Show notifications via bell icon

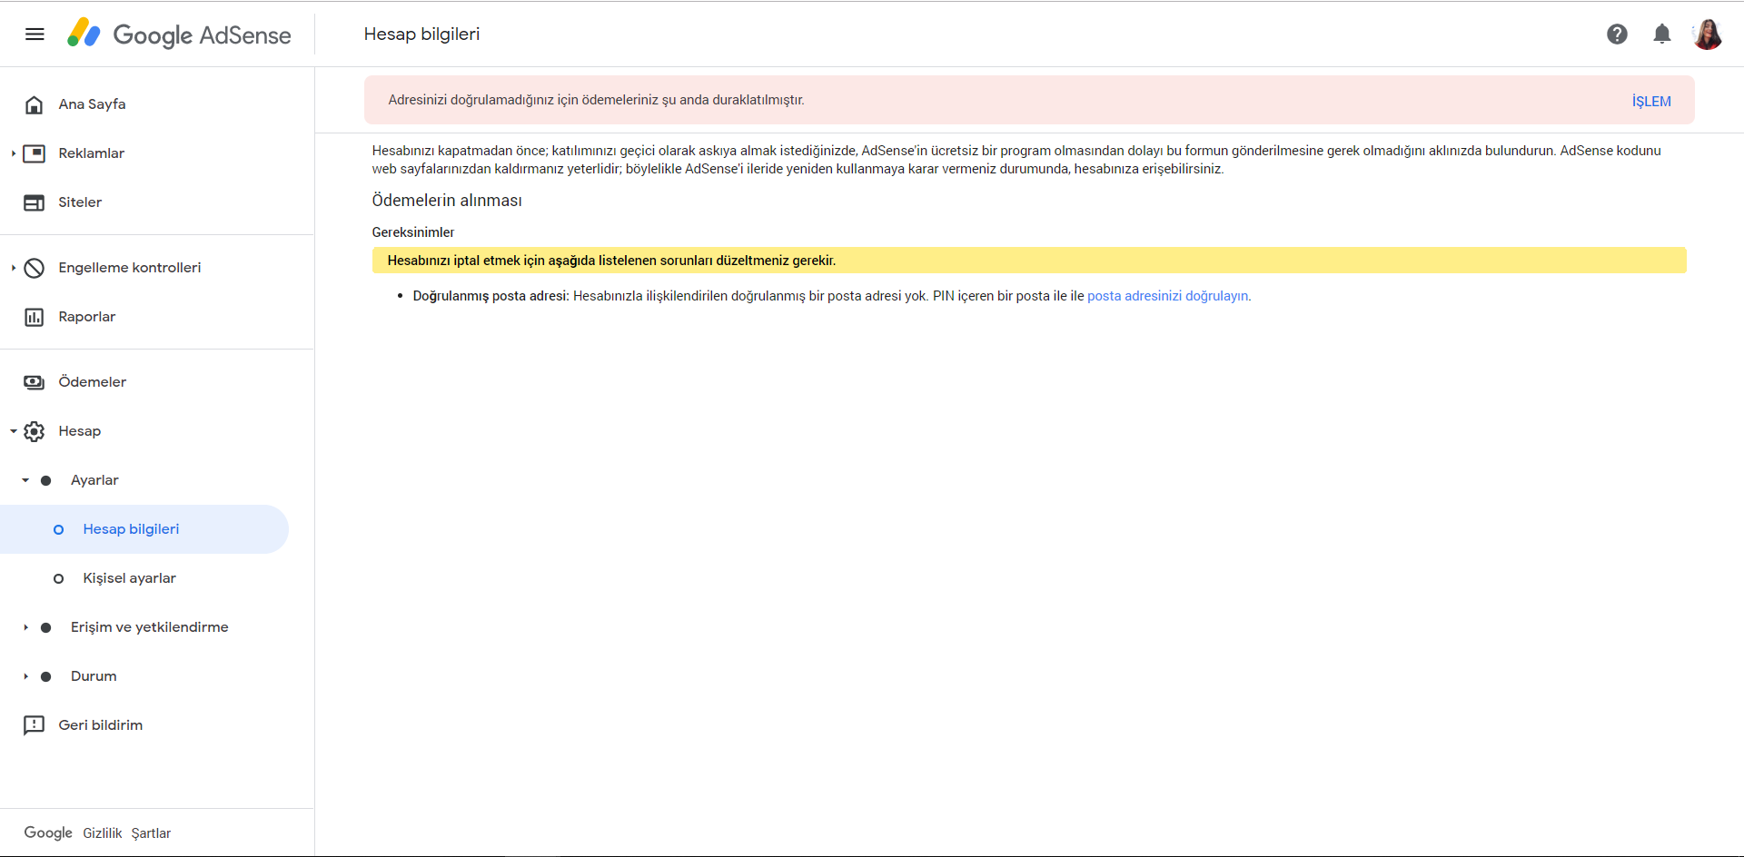pos(1662,34)
